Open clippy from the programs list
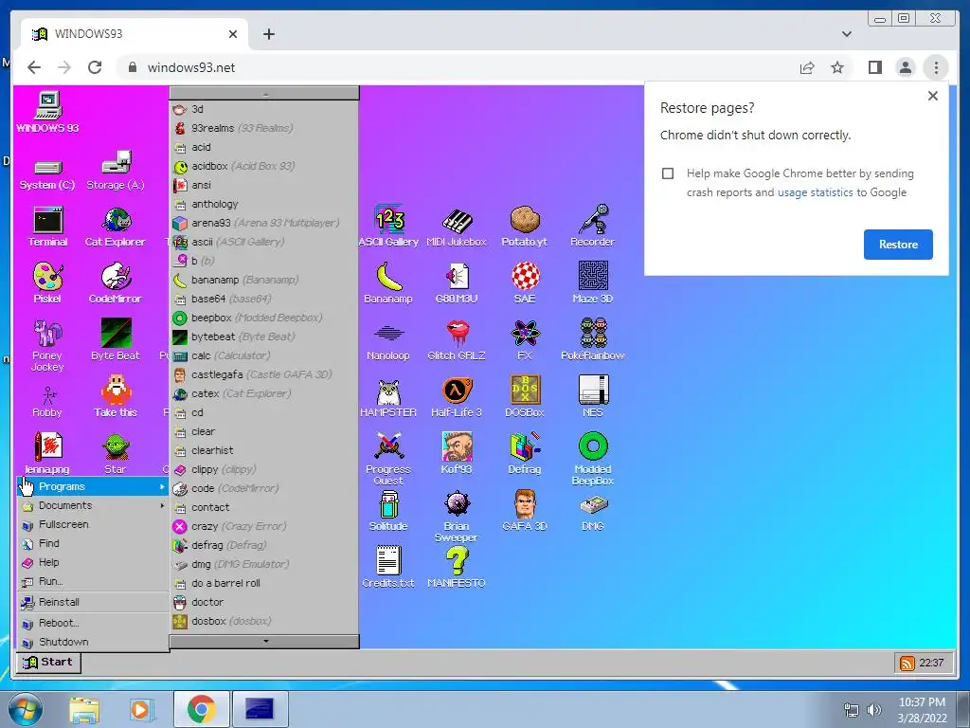970x728 pixels. (264, 469)
